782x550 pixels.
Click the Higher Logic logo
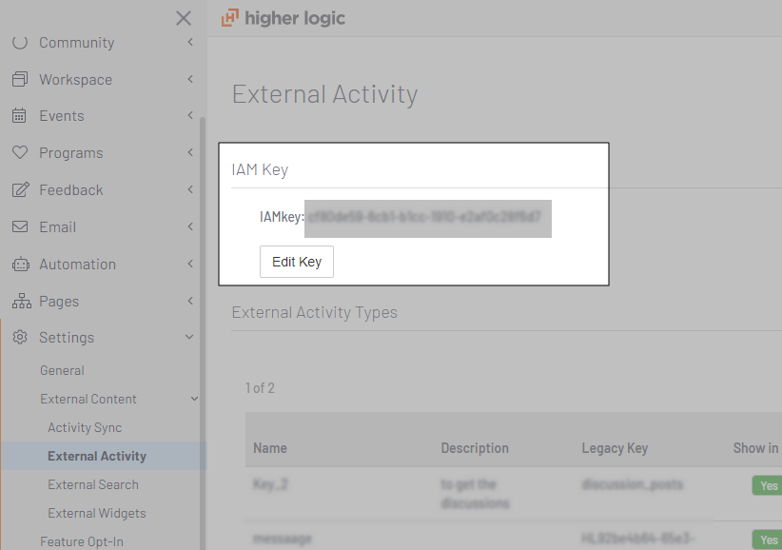point(283,18)
